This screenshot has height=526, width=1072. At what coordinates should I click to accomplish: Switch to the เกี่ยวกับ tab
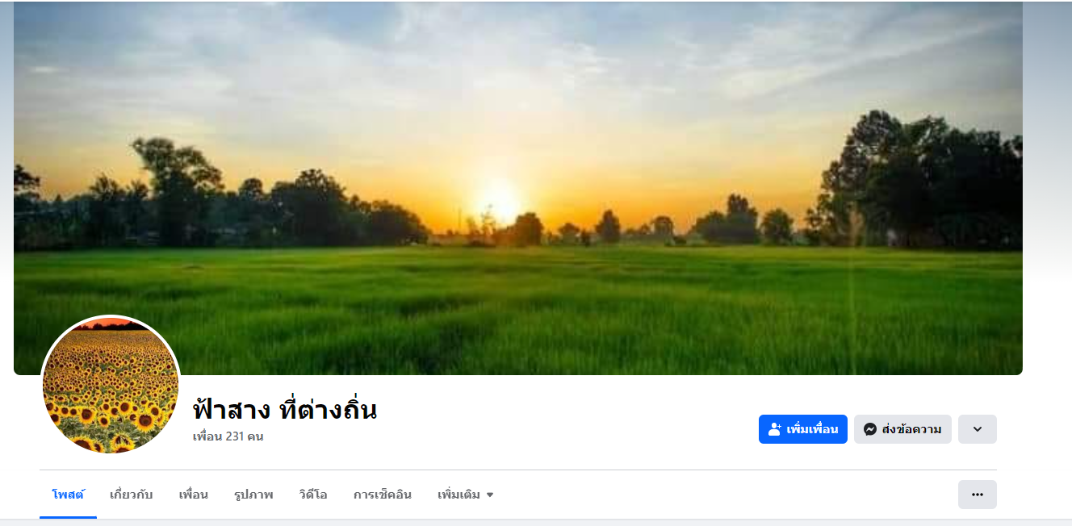[x=132, y=495]
